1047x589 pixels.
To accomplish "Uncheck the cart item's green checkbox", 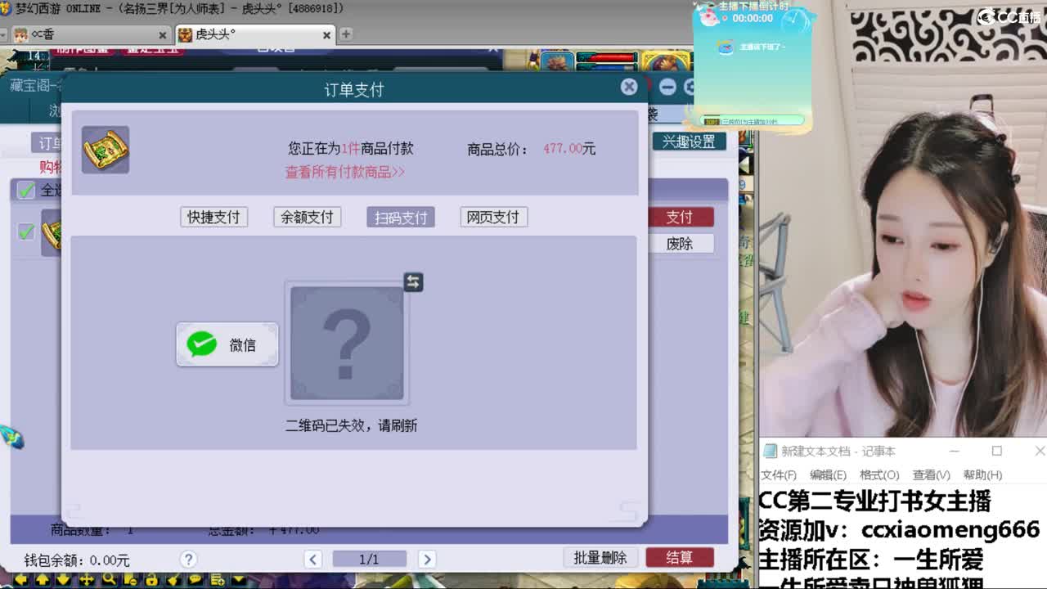I will (26, 232).
